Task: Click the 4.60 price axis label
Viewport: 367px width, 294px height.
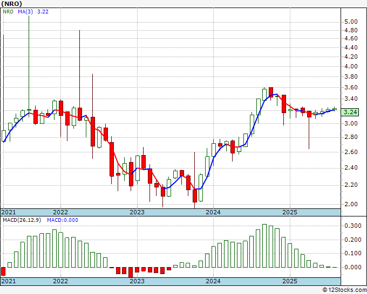Action: click(x=351, y=38)
